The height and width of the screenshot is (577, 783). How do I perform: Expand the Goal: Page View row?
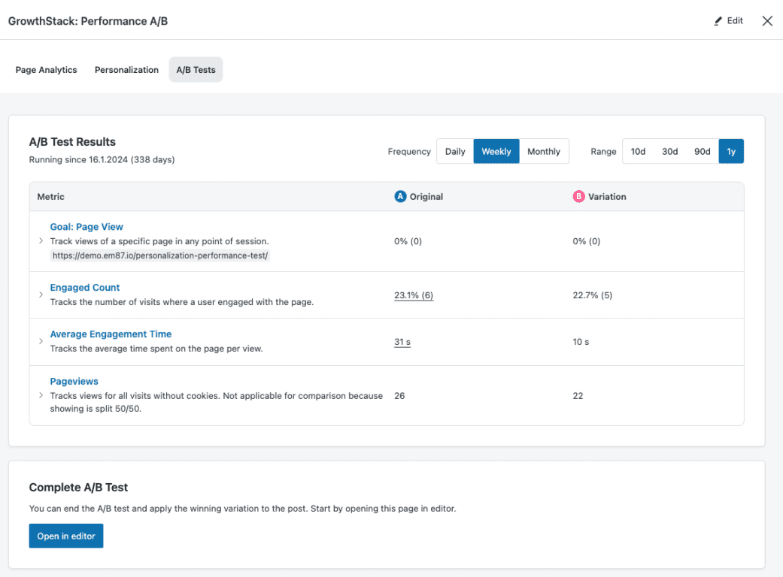[41, 241]
